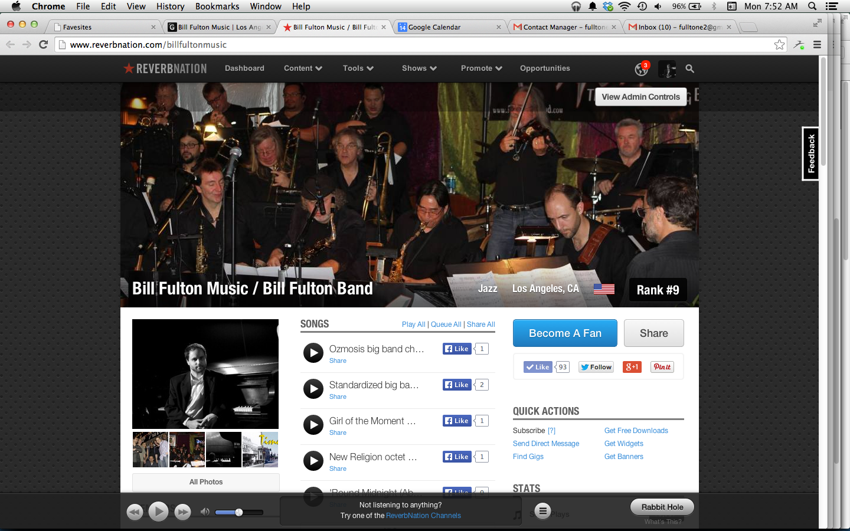Open the notifications globe icon

(x=642, y=69)
